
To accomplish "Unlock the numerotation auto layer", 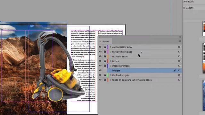I will click(x=105, y=47).
